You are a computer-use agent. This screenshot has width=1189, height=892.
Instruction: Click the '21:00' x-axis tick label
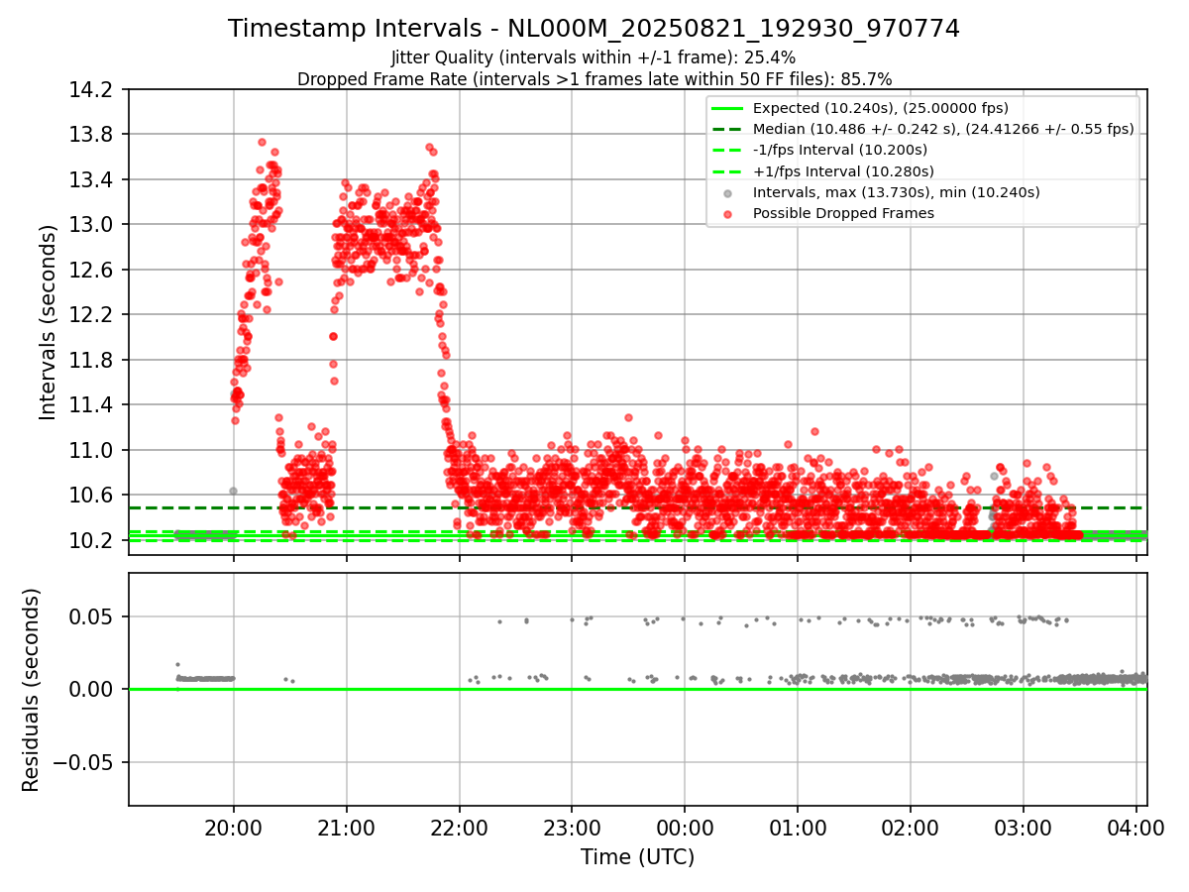pos(346,827)
